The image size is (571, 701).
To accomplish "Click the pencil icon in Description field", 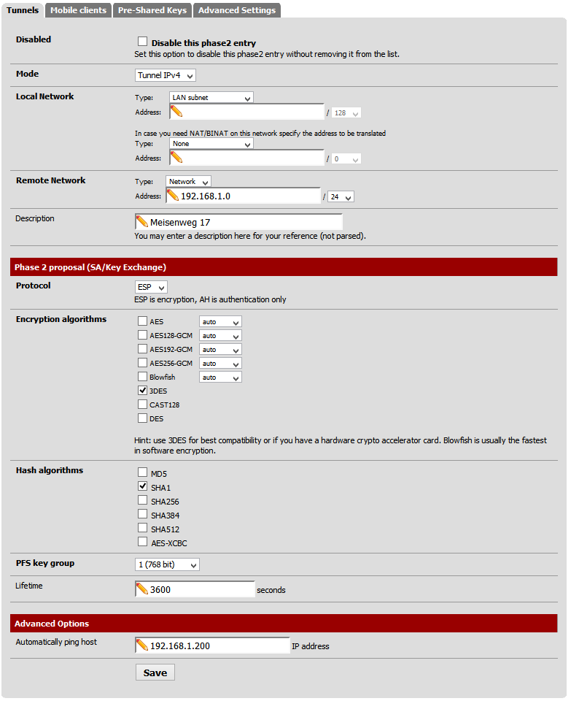I will coord(142,222).
